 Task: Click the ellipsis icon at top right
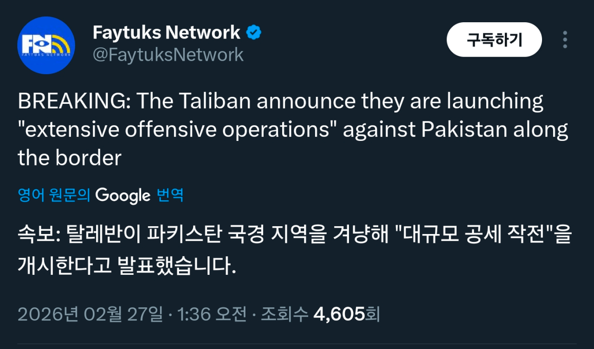pos(565,40)
